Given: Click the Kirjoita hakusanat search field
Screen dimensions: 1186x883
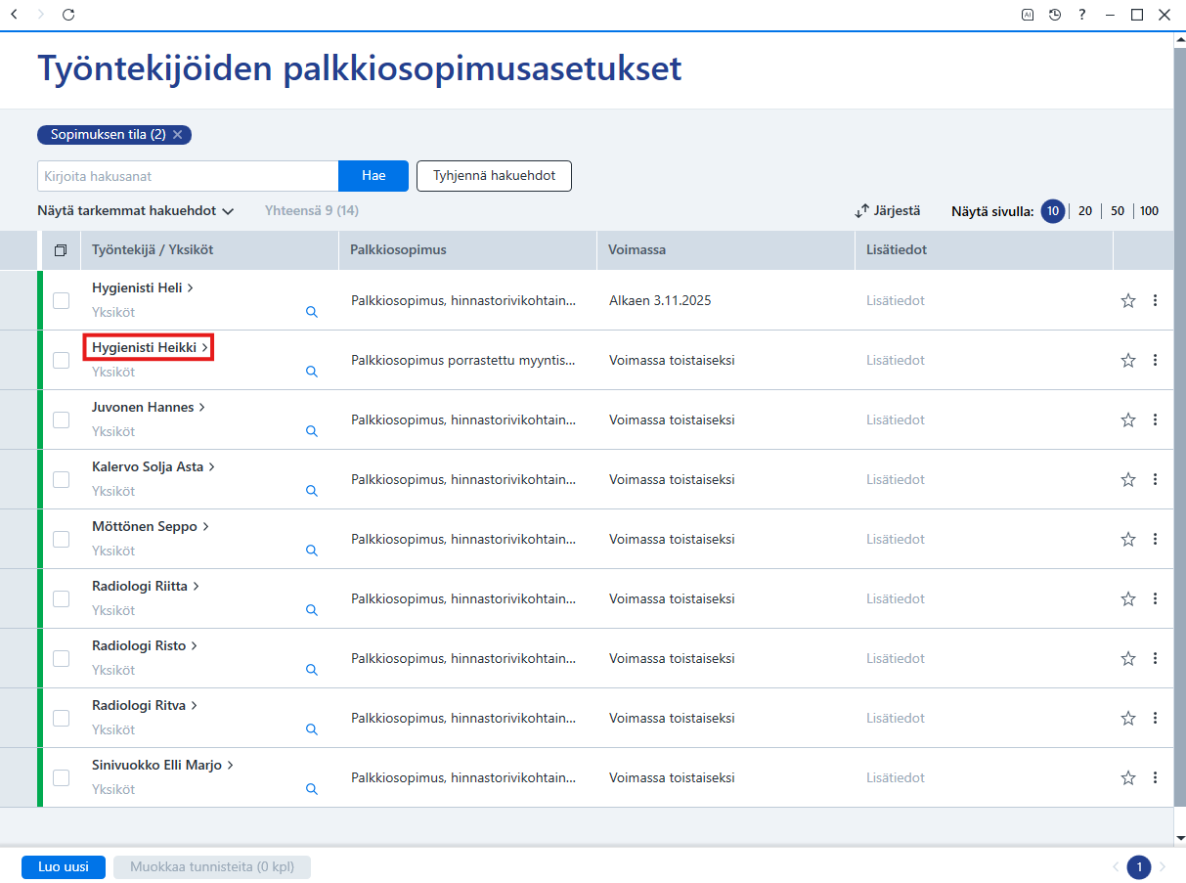Looking at the screenshot, I should 188,176.
